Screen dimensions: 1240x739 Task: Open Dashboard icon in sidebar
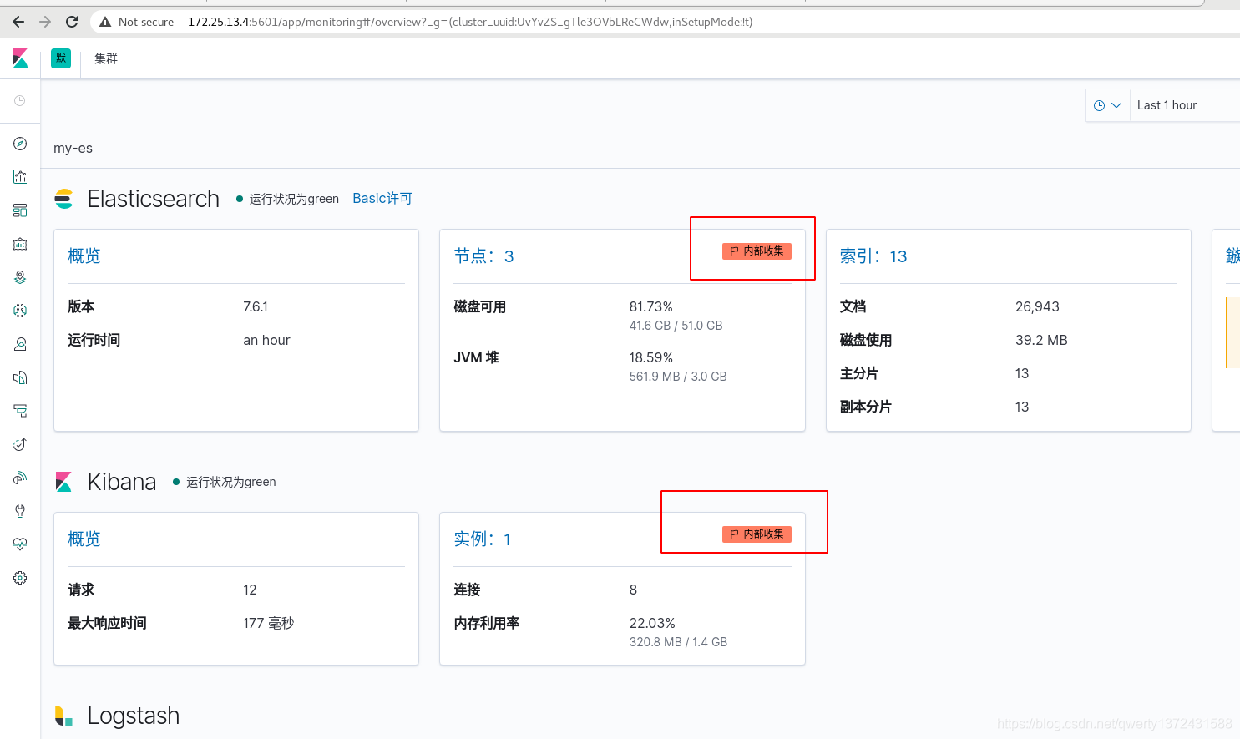[x=20, y=210]
